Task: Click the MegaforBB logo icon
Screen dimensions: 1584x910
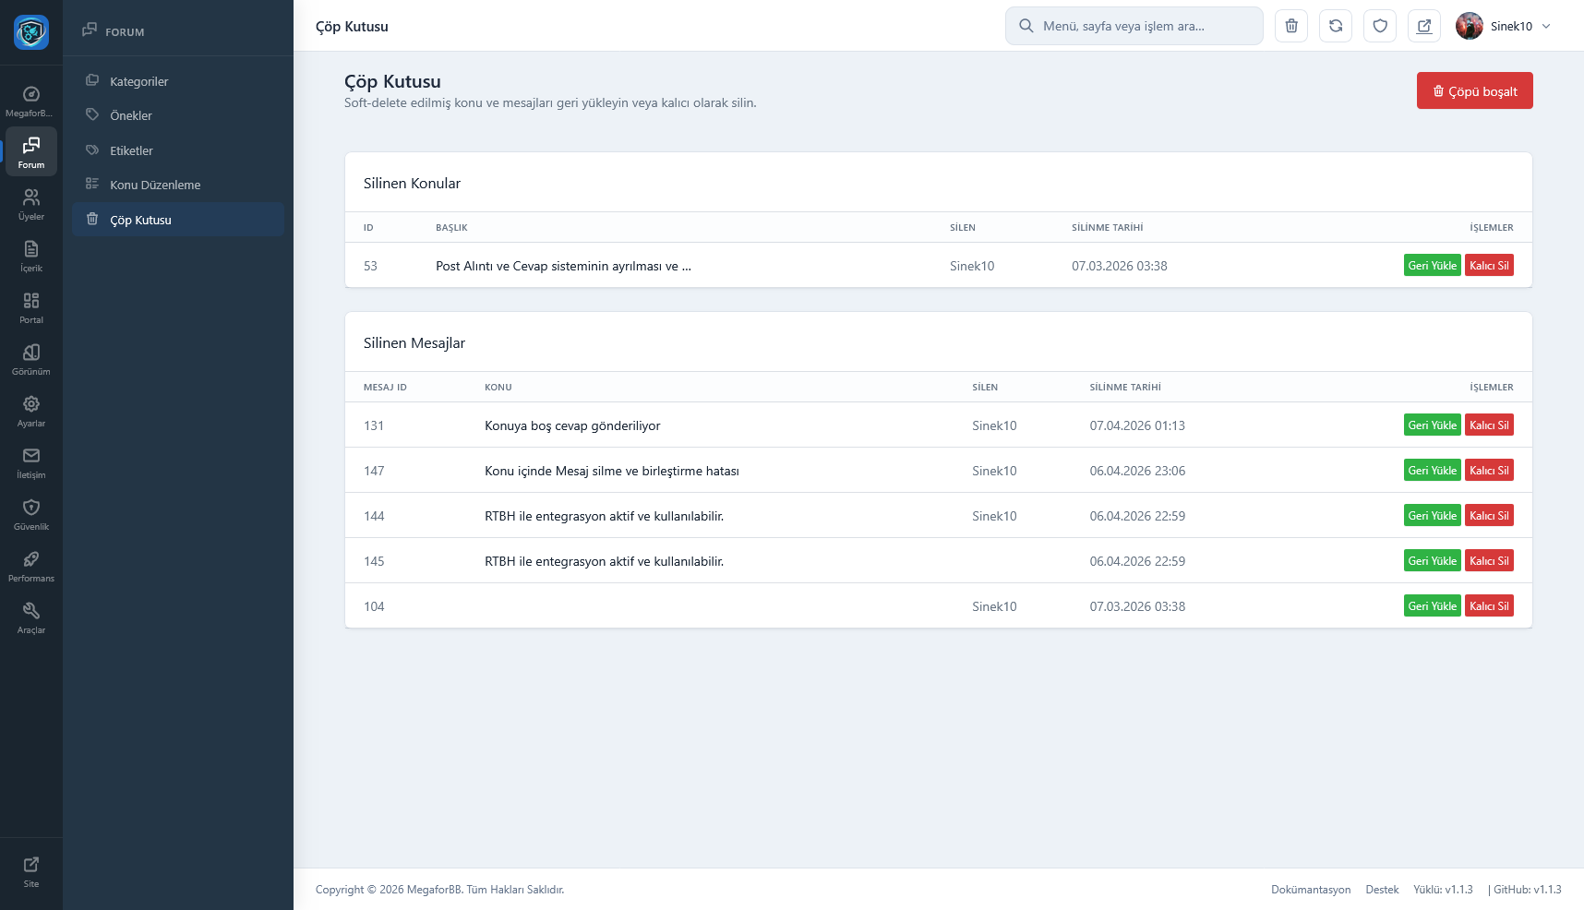Action: [31, 32]
